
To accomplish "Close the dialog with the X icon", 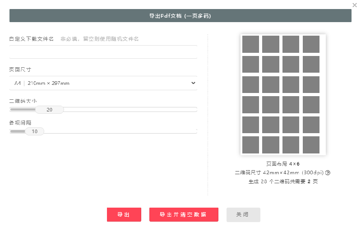I will point(355,5).
